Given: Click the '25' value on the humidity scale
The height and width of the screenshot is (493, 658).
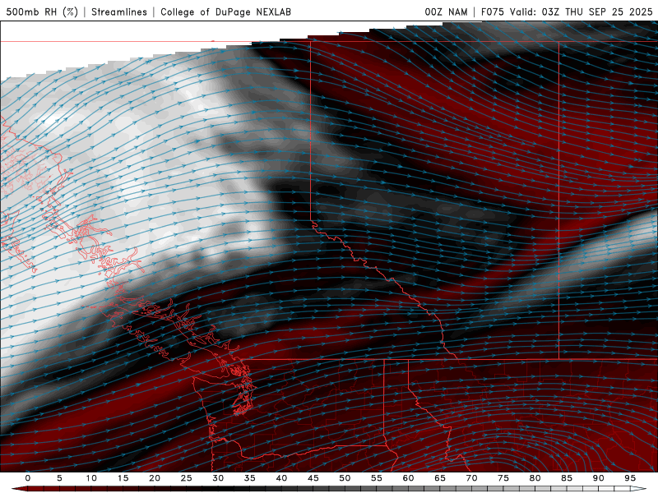Looking at the screenshot, I should (186, 478).
